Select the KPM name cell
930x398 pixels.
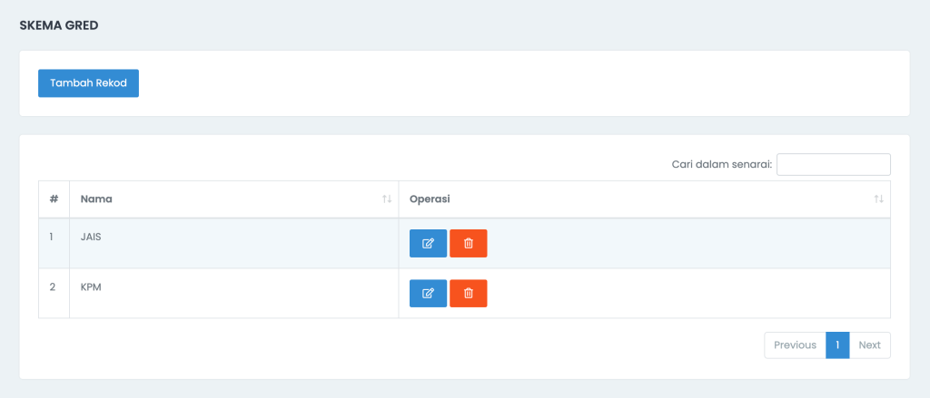(233, 293)
